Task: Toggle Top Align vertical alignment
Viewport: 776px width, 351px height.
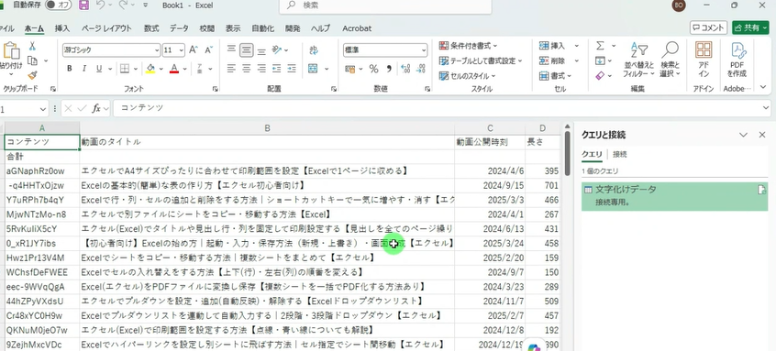Action: pos(231,49)
